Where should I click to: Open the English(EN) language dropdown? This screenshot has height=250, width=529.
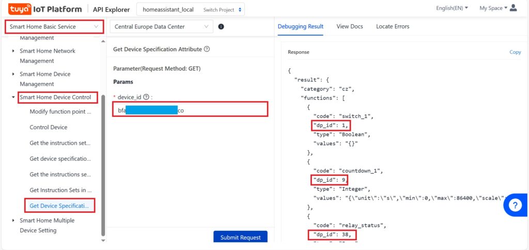point(452,8)
